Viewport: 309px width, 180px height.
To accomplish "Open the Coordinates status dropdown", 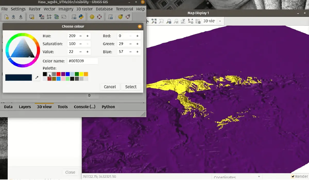I will [237, 177].
